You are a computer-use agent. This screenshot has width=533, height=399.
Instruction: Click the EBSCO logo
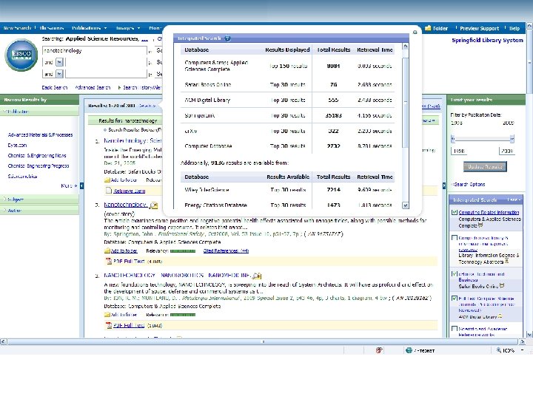coord(21,55)
